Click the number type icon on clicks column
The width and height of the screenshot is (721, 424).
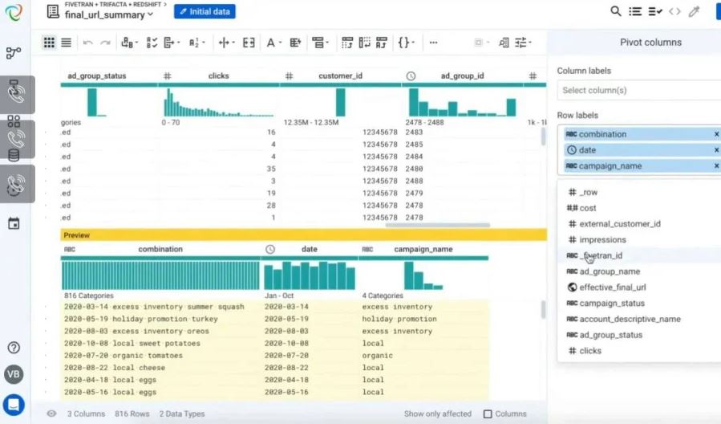(x=168, y=76)
